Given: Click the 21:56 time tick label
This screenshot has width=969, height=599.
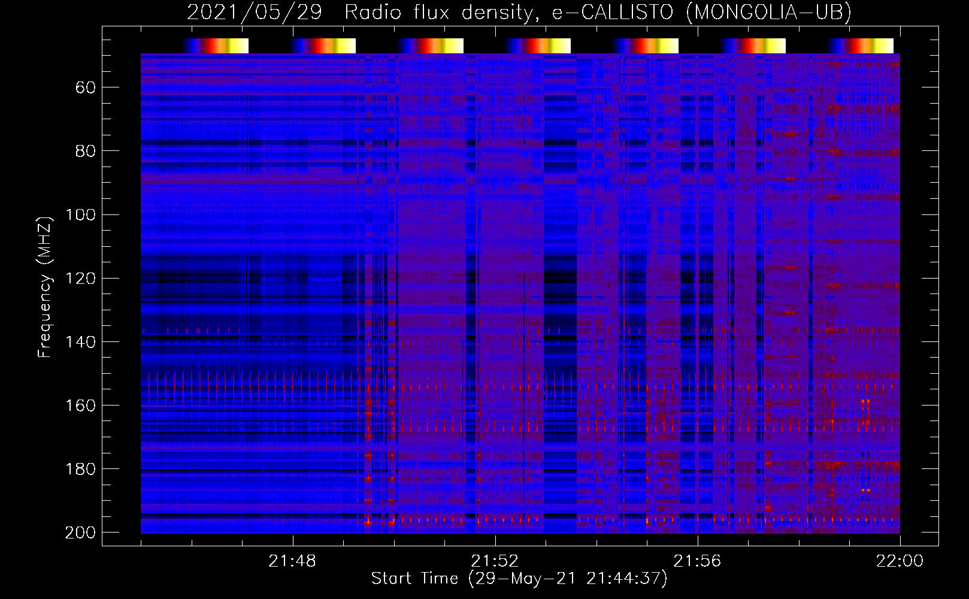Looking at the screenshot, I should (697, 561).
